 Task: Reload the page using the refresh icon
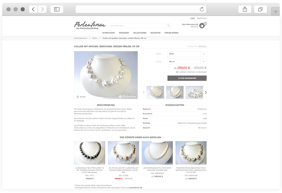[202, 9]
